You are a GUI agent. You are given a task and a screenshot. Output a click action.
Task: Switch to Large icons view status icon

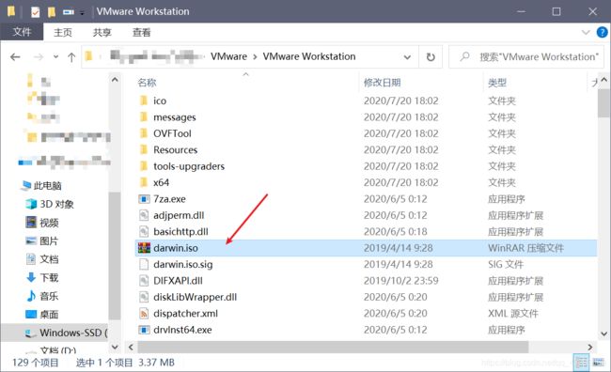[598, 363]
